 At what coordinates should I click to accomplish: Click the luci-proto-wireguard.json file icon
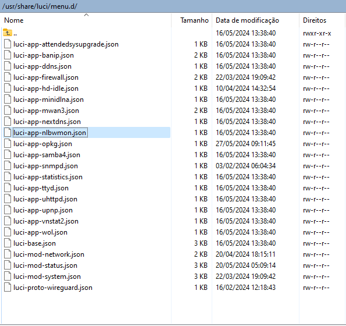pyautogui.click(x=8, y=287)
